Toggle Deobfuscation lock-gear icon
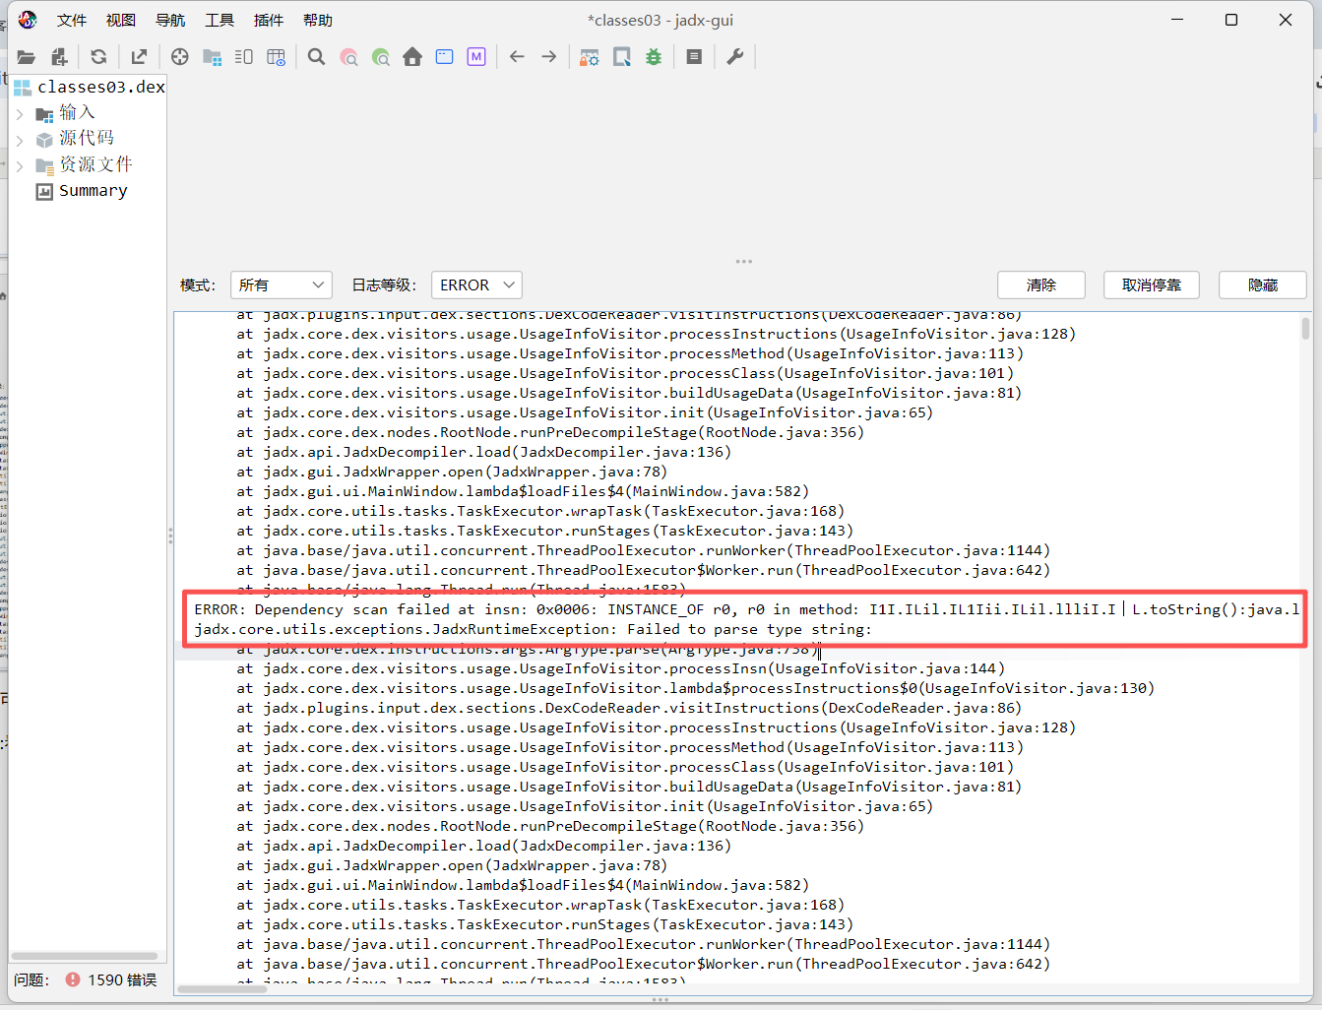 pyautogui.click(x=589, y=57)
